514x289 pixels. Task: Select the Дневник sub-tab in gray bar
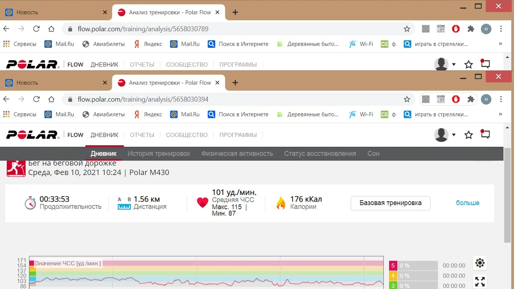pyautogui.click(x=103, y=154)
